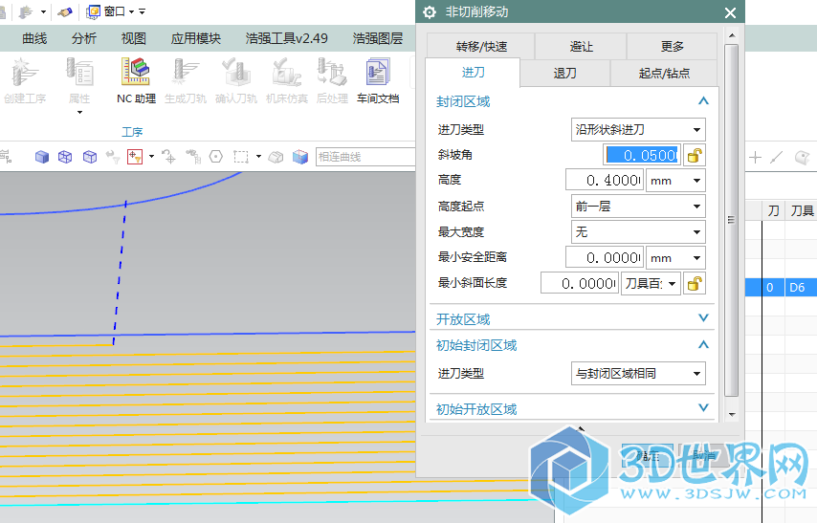Open the 应用模块 ribbon tab
This screenshot has height=523, width=817.
tap(196, 38)
